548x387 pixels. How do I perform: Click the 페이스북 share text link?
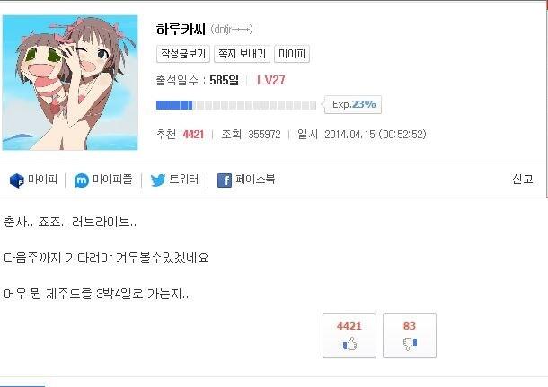(255, 180)
